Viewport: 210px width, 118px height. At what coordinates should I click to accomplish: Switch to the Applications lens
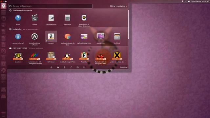point(58,67)
